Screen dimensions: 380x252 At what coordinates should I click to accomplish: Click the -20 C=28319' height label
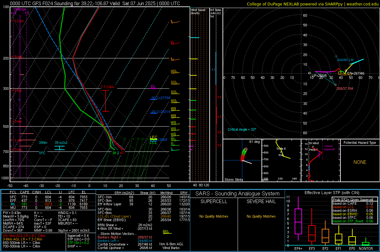tap(160, 112)
